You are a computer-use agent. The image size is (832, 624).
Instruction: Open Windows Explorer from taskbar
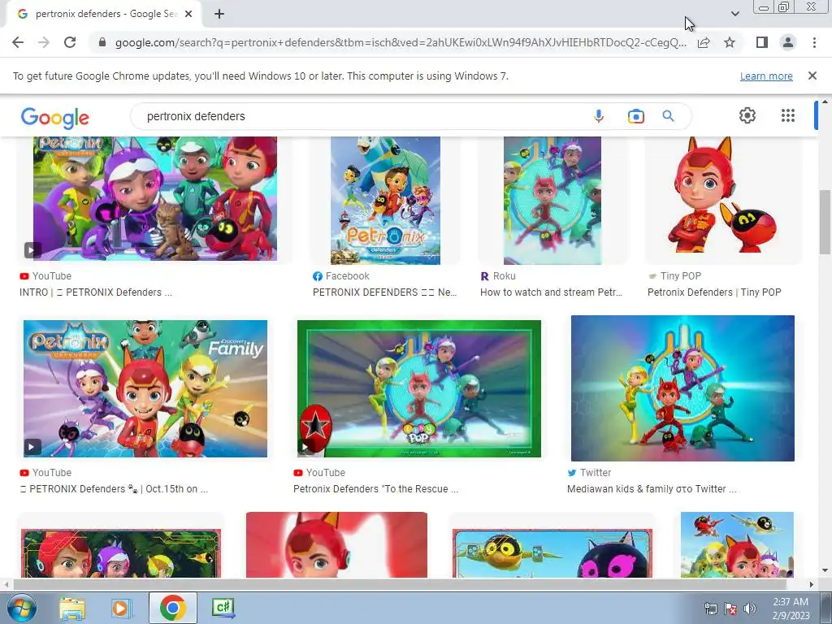pos(72,608)
